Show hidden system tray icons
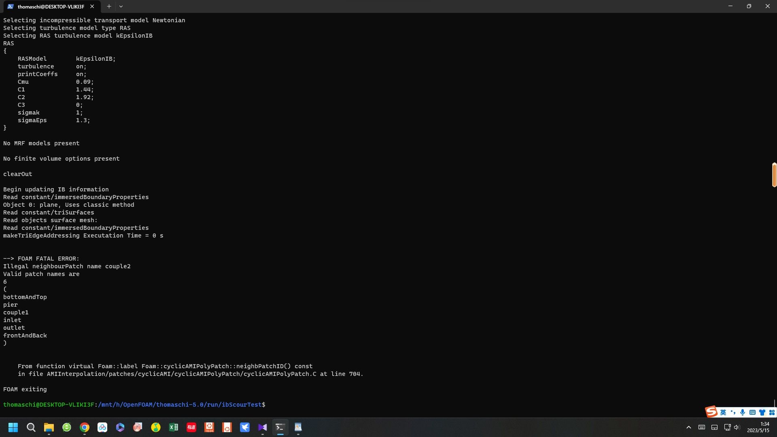 689,427
